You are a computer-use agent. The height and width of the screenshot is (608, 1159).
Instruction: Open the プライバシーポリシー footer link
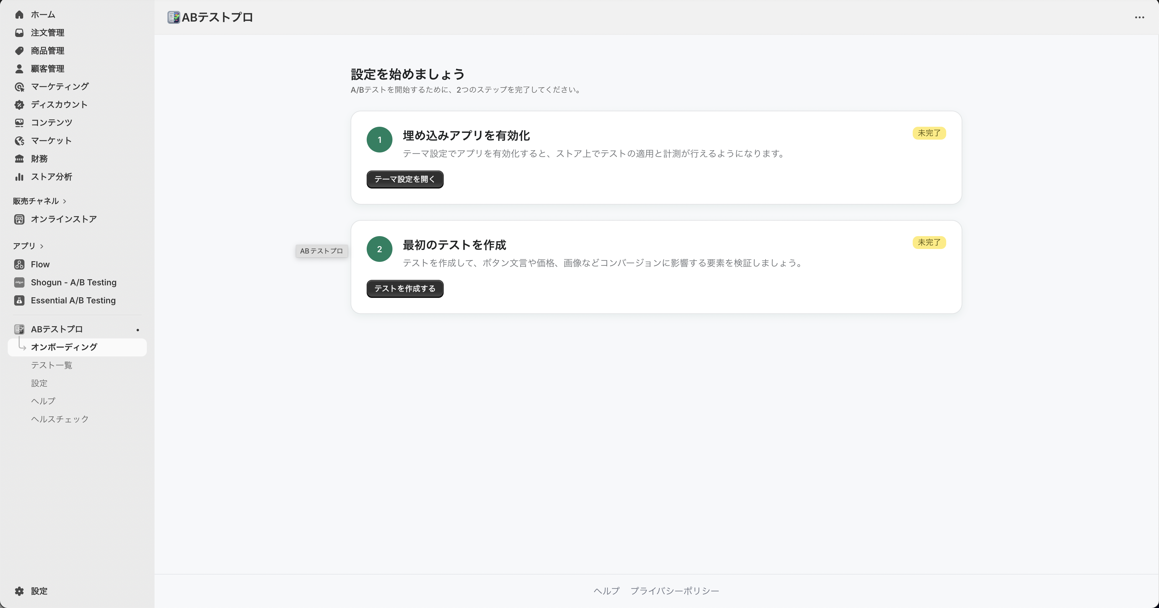[x=674, y=591]
